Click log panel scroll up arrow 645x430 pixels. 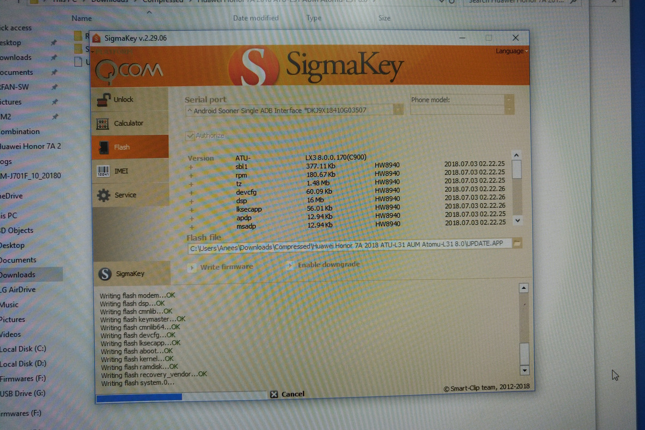(524, 289)
